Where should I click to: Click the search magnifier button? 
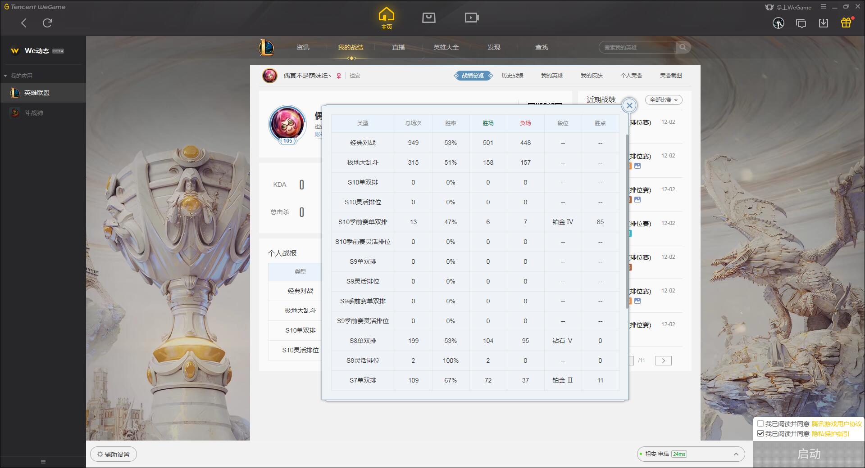(683, 47)
